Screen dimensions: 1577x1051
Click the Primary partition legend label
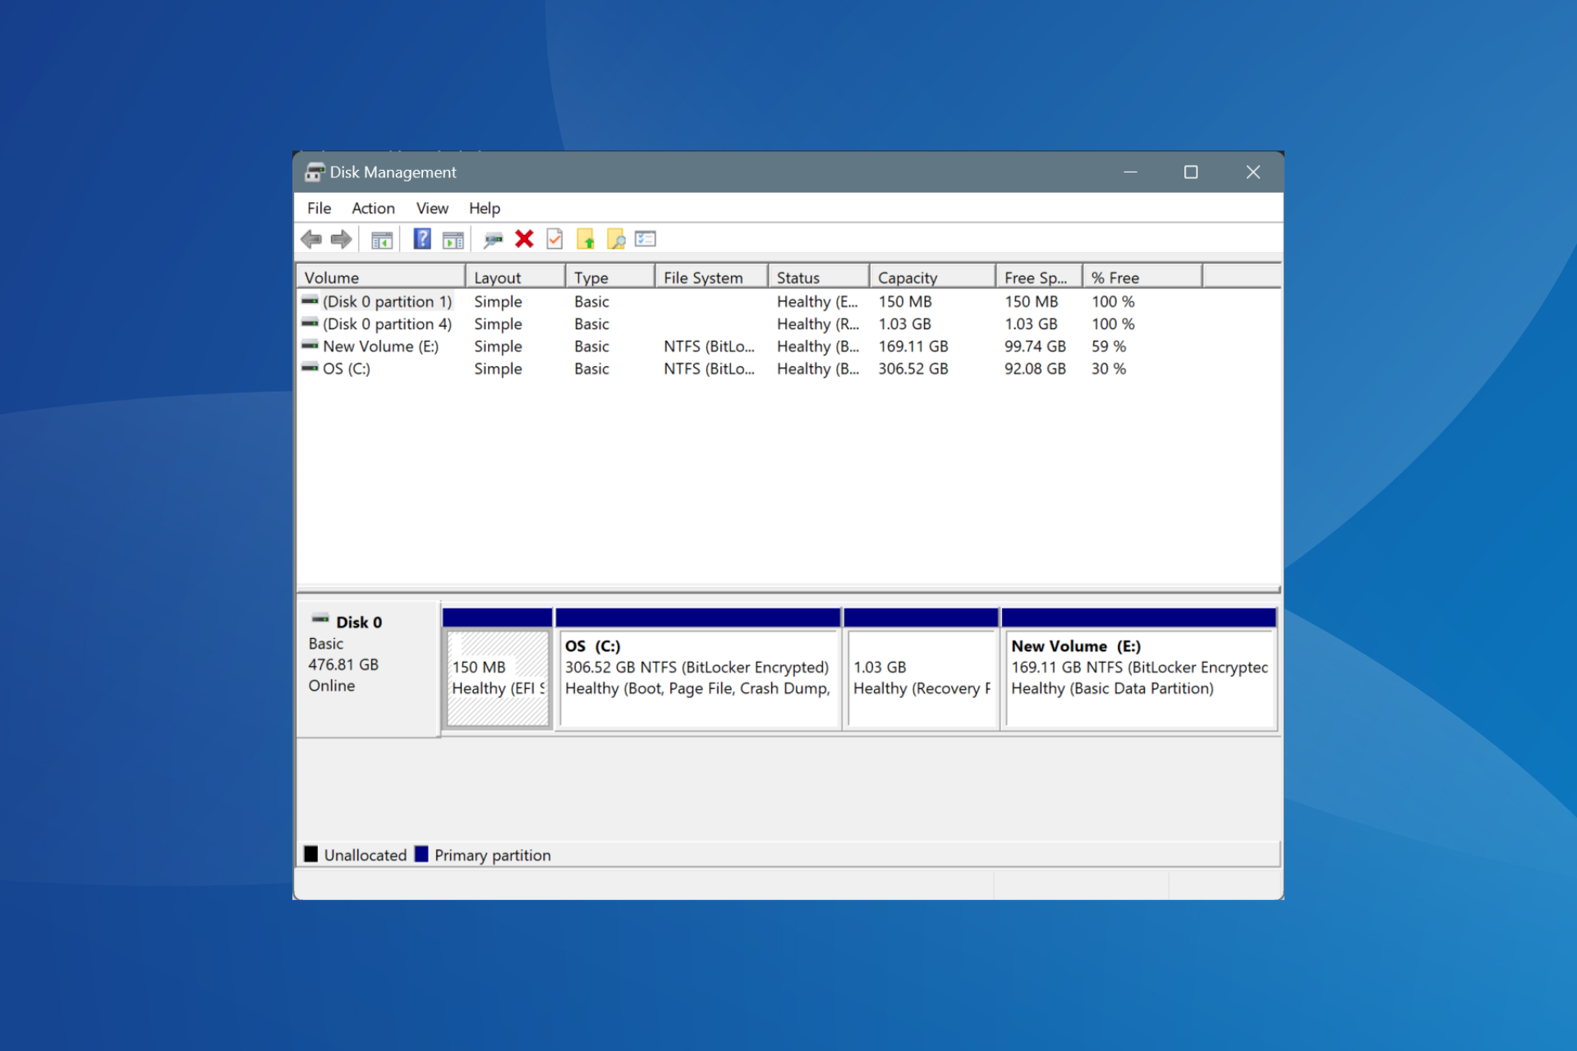[493, 855]
